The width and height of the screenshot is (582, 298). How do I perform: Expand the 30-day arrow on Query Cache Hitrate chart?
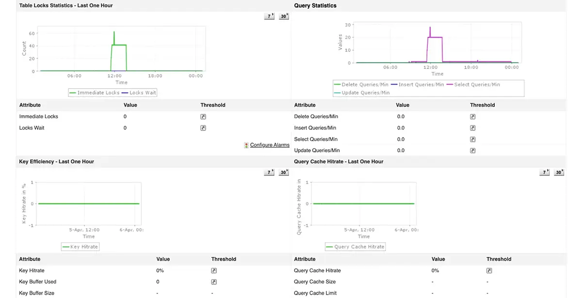pyautogui.click(x=559, y=172)
